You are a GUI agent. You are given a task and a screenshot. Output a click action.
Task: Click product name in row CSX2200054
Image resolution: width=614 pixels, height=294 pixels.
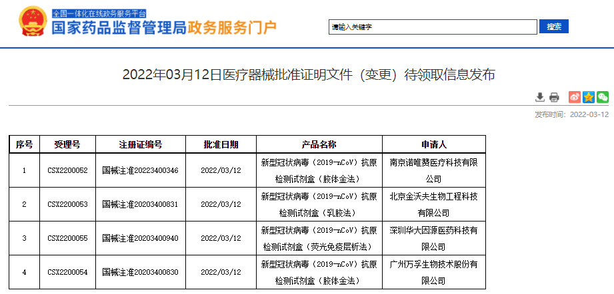click(x=319, y=272)
